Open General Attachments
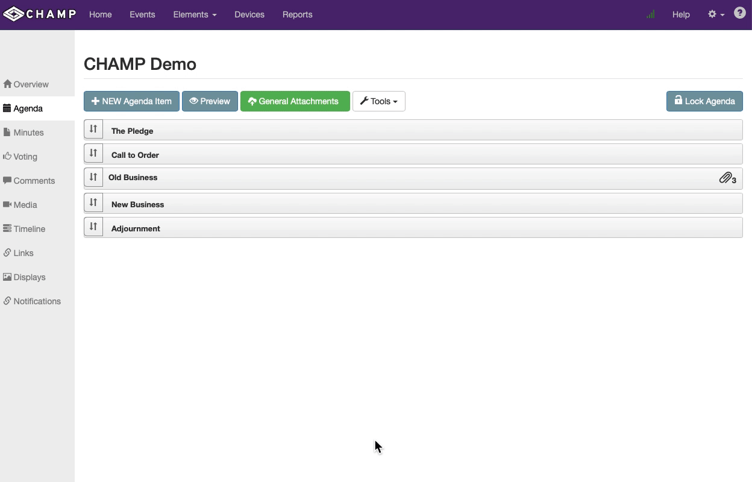Viewport: 752px width, 482px height. tap(295, 101)
